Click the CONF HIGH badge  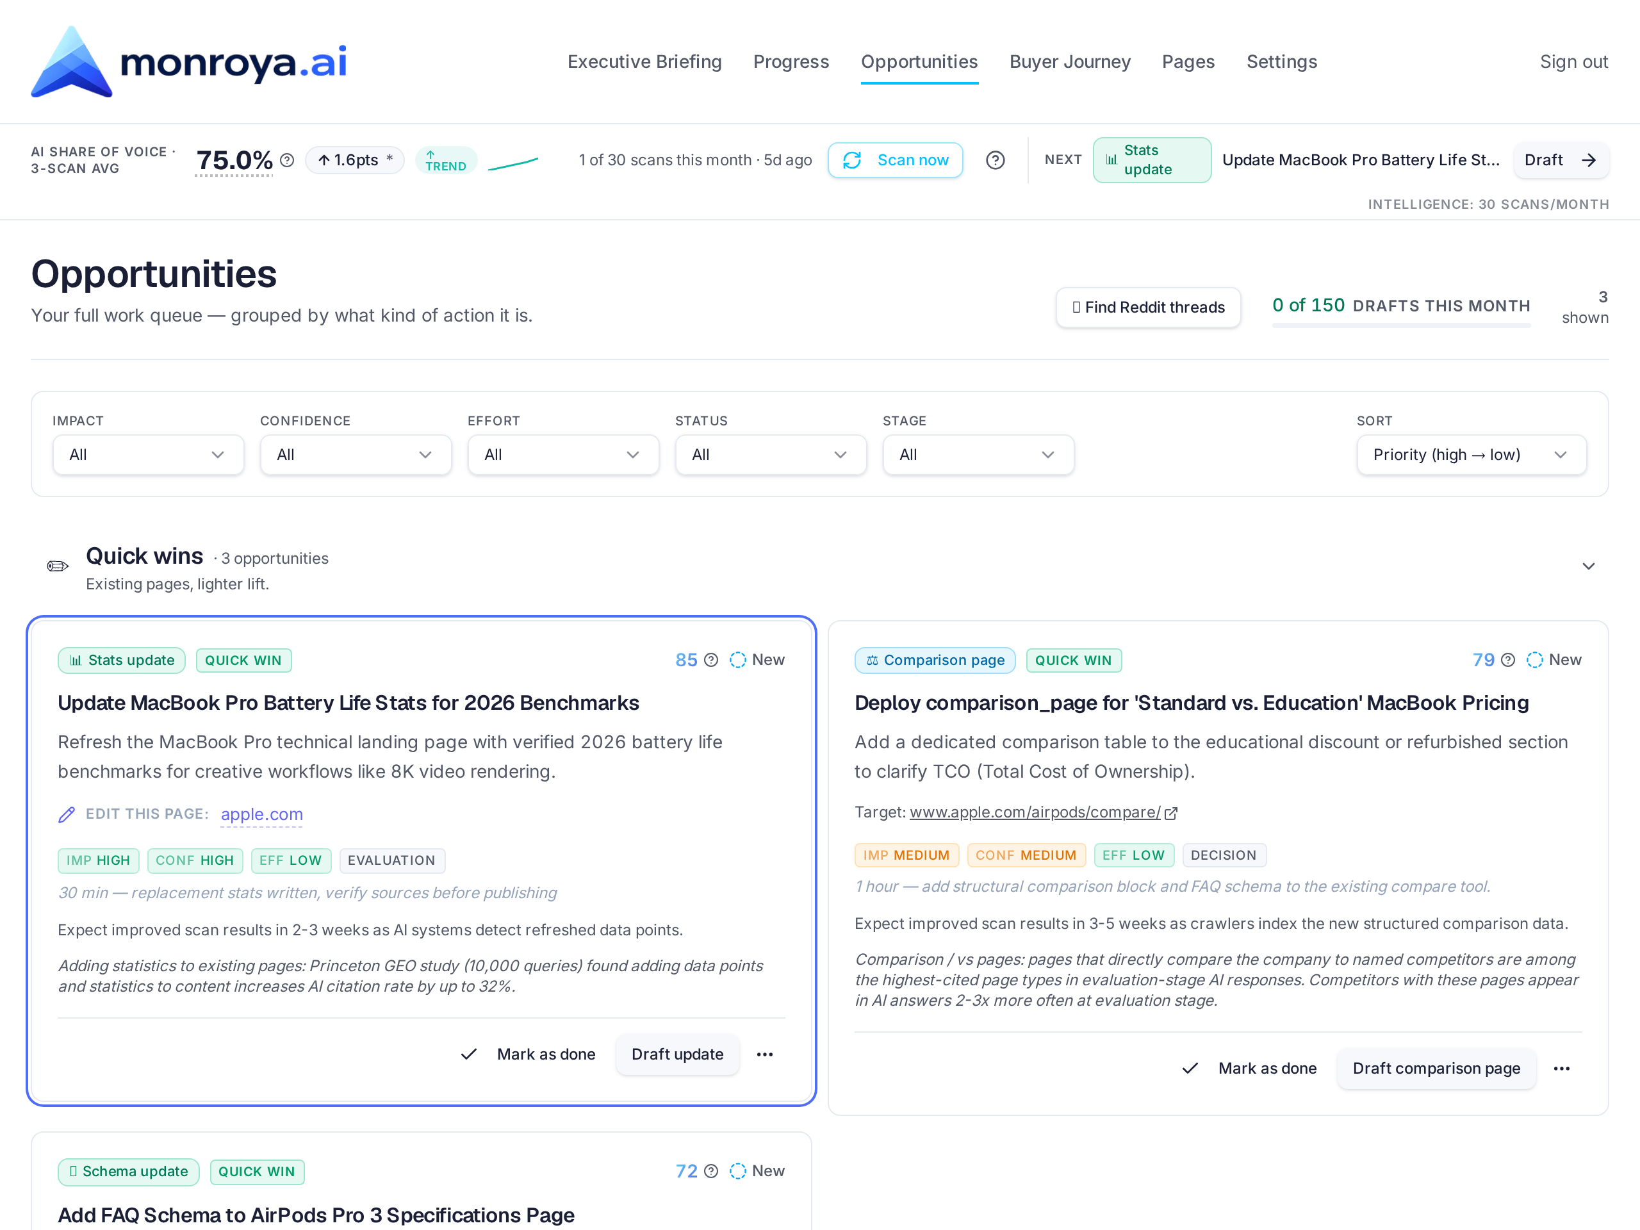point(194,861)
